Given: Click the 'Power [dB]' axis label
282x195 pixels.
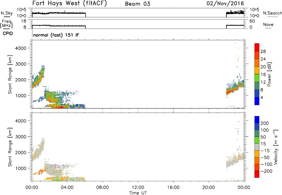Looking at the screenshot, I should pos(269,74).
